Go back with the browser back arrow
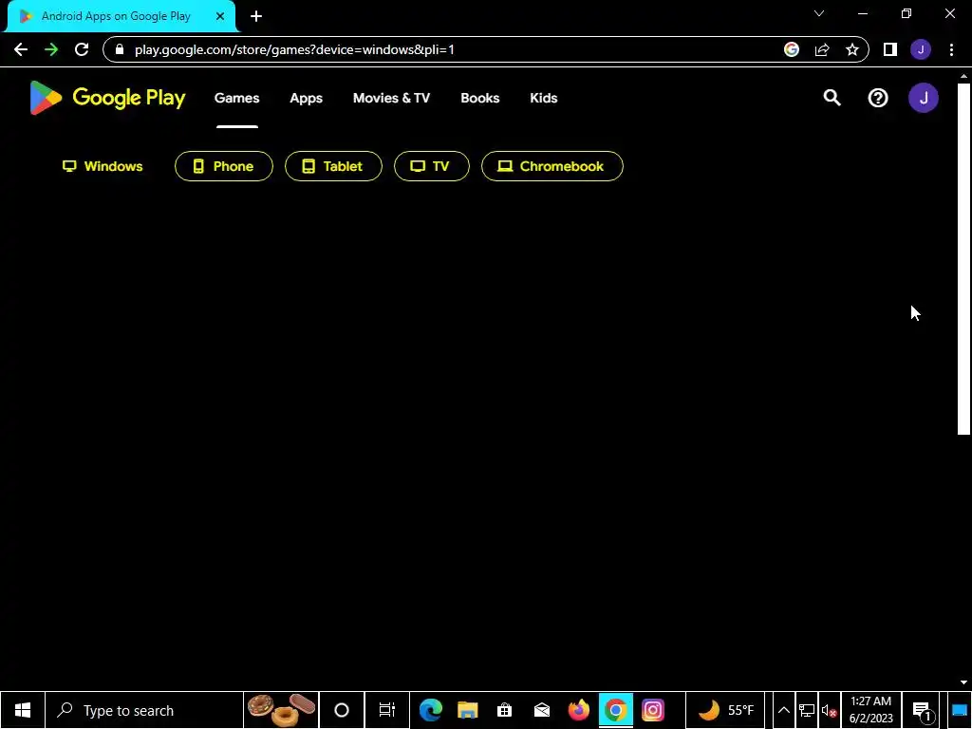The width and height of the screenshot is (972, 729). pyautogui.click(x=21, y=49)
